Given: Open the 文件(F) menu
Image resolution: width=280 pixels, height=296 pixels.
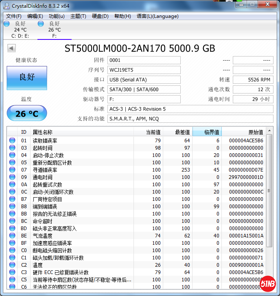Looking at the screenshot, I should (x=14, y=16).
